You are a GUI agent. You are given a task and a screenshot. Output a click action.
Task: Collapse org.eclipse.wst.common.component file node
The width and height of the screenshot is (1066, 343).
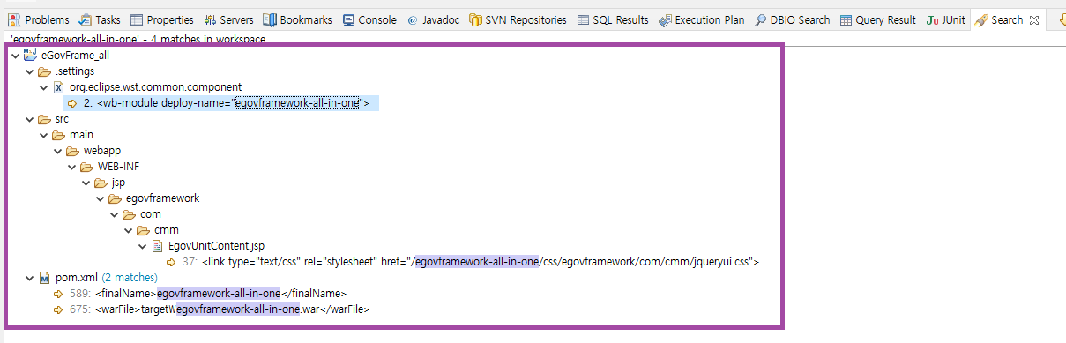point(44,87)
